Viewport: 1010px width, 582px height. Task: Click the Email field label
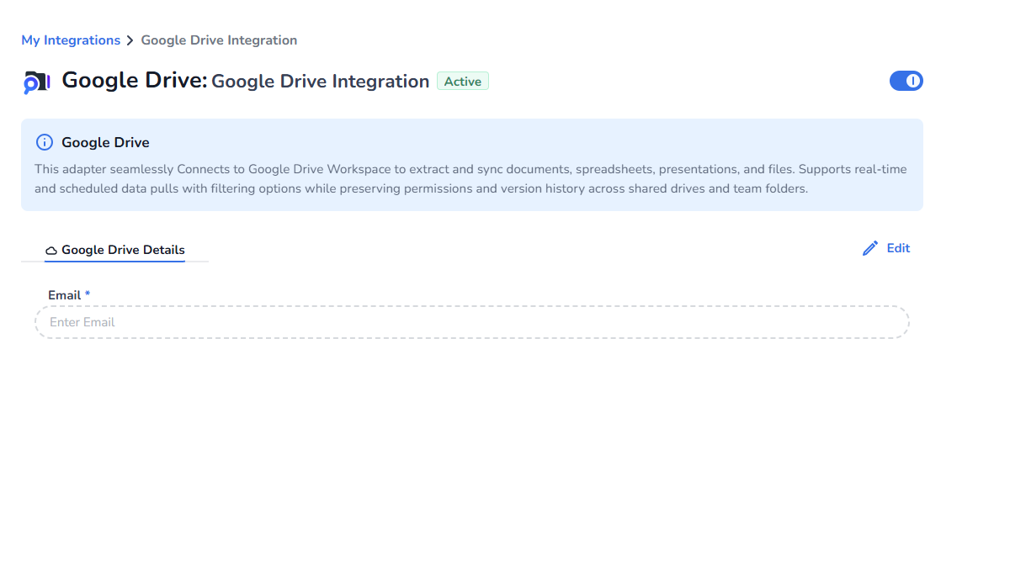point(64,295)
